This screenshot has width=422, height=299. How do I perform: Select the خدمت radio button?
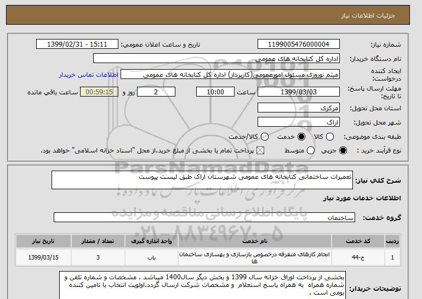point(301,137)
